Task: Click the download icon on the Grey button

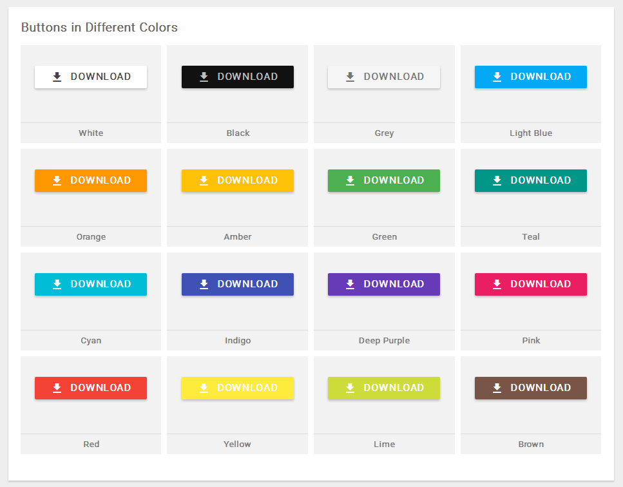Action: coord(350,77)
